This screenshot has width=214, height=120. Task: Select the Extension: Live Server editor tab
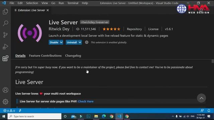pyautogui.click(x=31, y=10)
